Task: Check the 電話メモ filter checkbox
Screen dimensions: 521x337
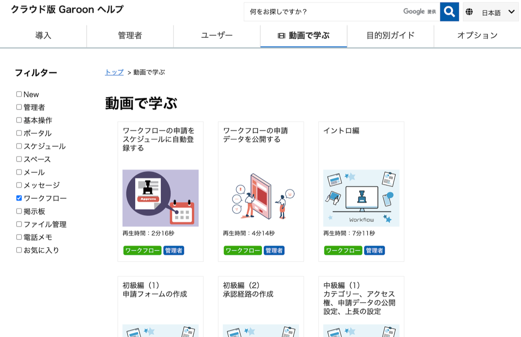Action: (x=19, y=237)
